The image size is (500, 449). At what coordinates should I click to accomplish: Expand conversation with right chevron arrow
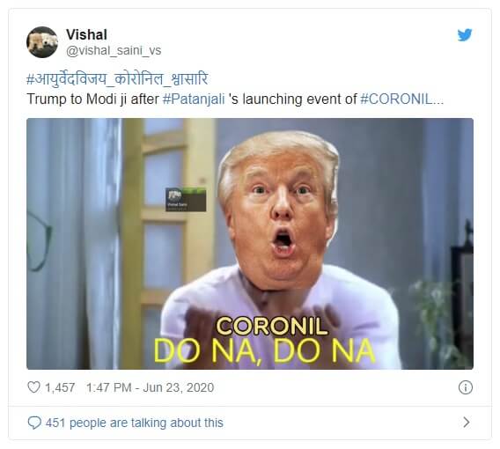pos(467,422)
